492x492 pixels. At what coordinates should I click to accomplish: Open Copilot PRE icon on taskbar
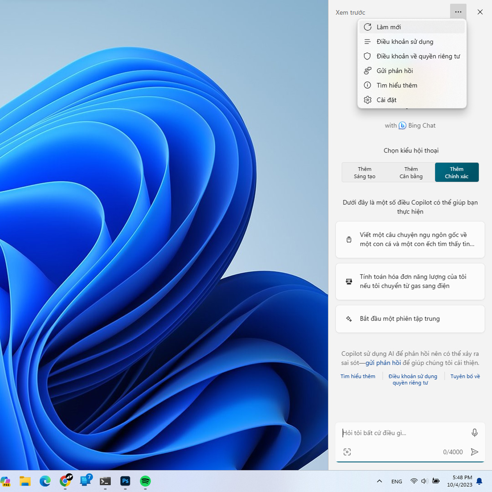click(5, 481)
